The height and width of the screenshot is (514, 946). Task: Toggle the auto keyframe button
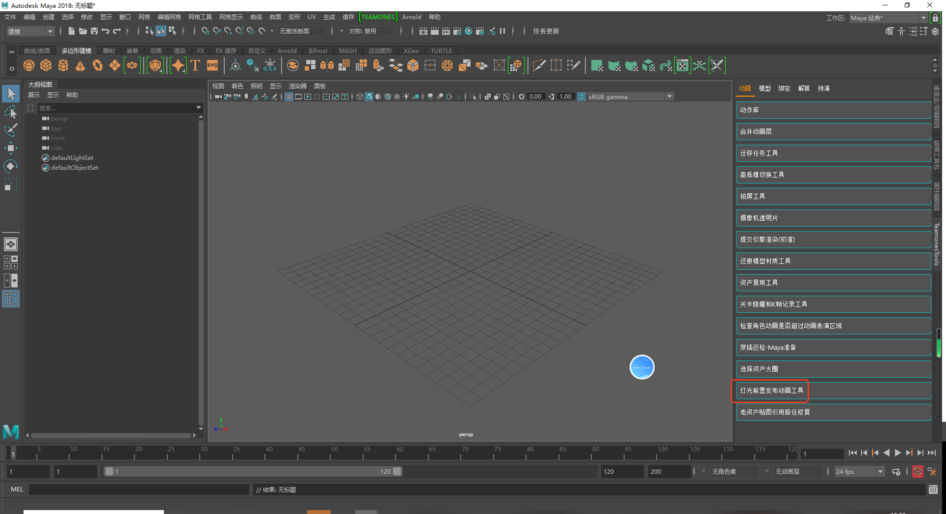[917, 471]
